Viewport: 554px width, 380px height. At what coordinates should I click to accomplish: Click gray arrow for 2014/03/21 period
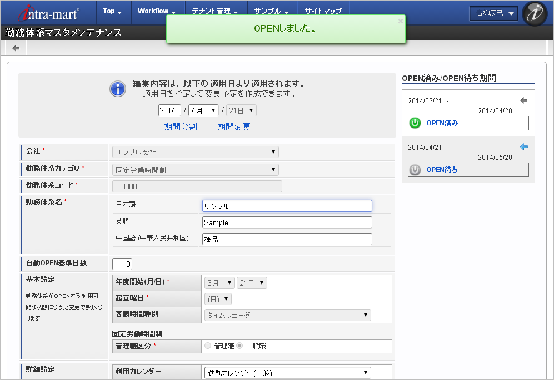(524, 100)
